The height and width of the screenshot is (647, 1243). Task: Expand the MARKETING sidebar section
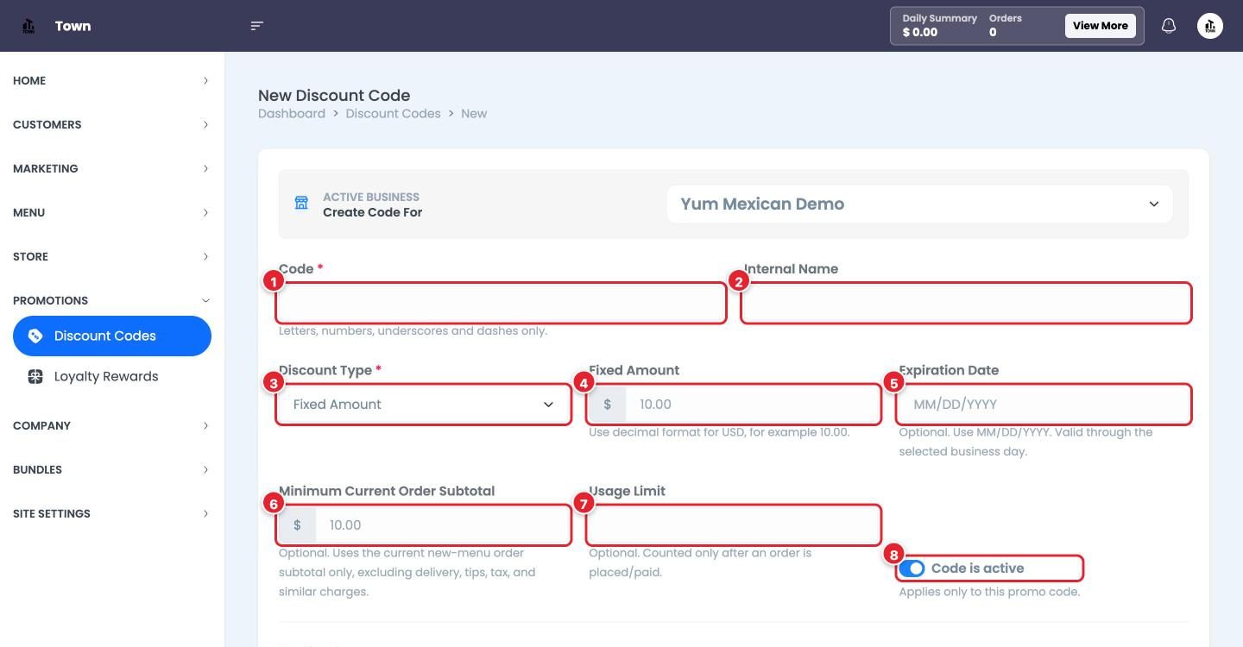pyautogui.click(x=111, y=169)
